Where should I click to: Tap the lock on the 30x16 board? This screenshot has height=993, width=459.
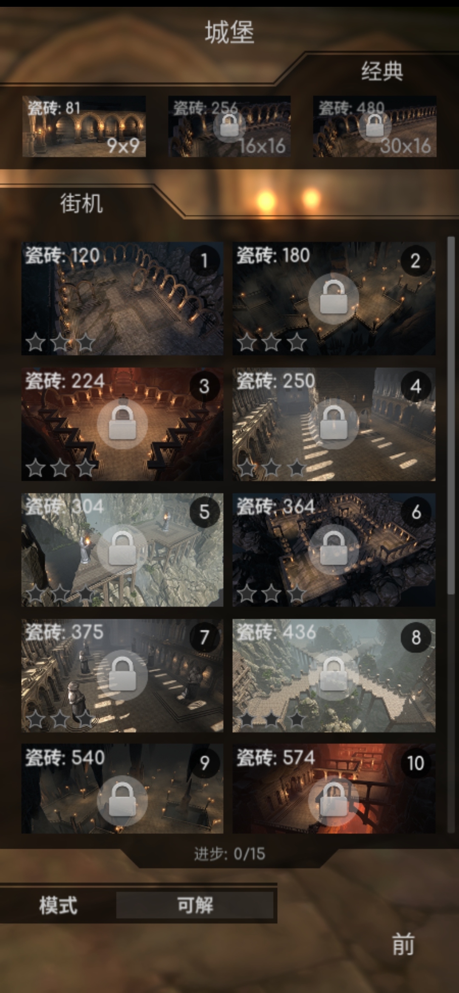[375, 126]
